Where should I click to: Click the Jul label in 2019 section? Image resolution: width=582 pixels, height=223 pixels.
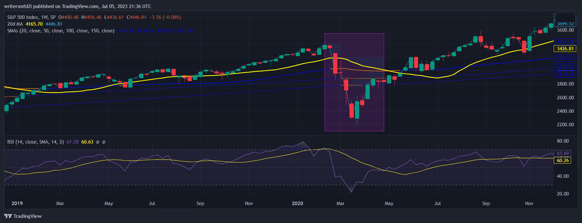tap(152, 203)
